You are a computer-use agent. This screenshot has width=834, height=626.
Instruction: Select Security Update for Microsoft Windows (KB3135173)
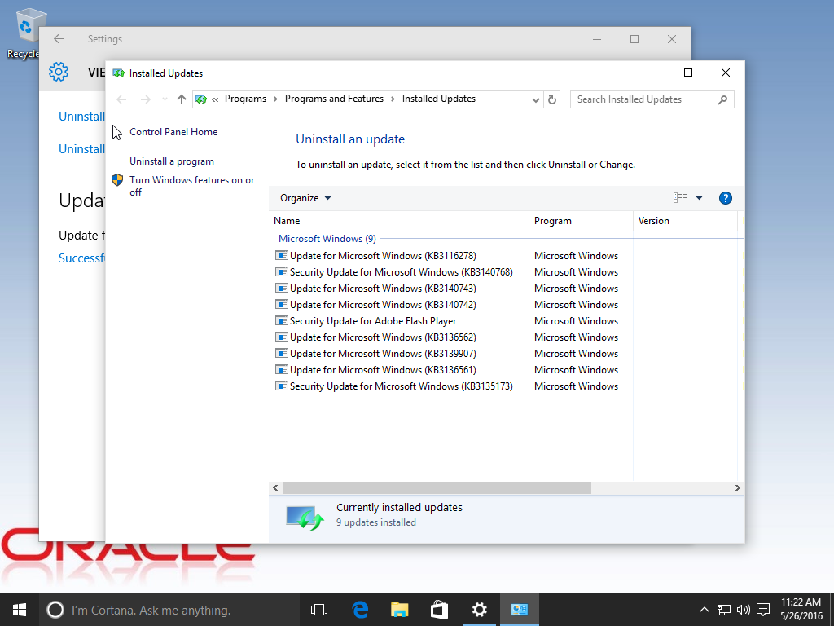tap(401, 386)
